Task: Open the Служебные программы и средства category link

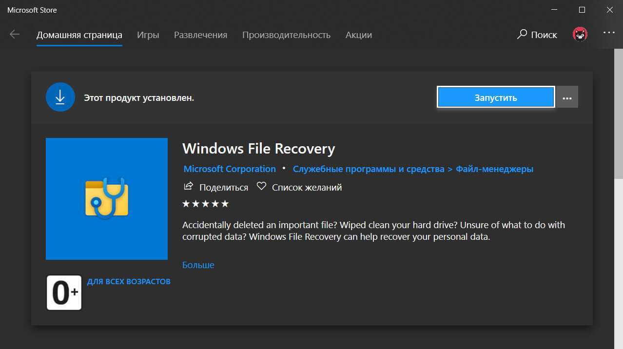Action: [x=368, y=169]
